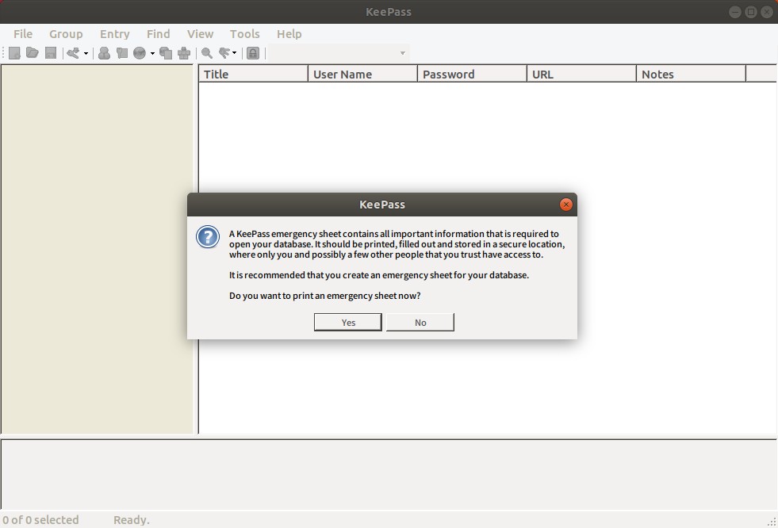Click the Copy URL to clipboard icon
The width and height of the screenshot is (778, 528).
pyautogui.click(x=166, y=53)
